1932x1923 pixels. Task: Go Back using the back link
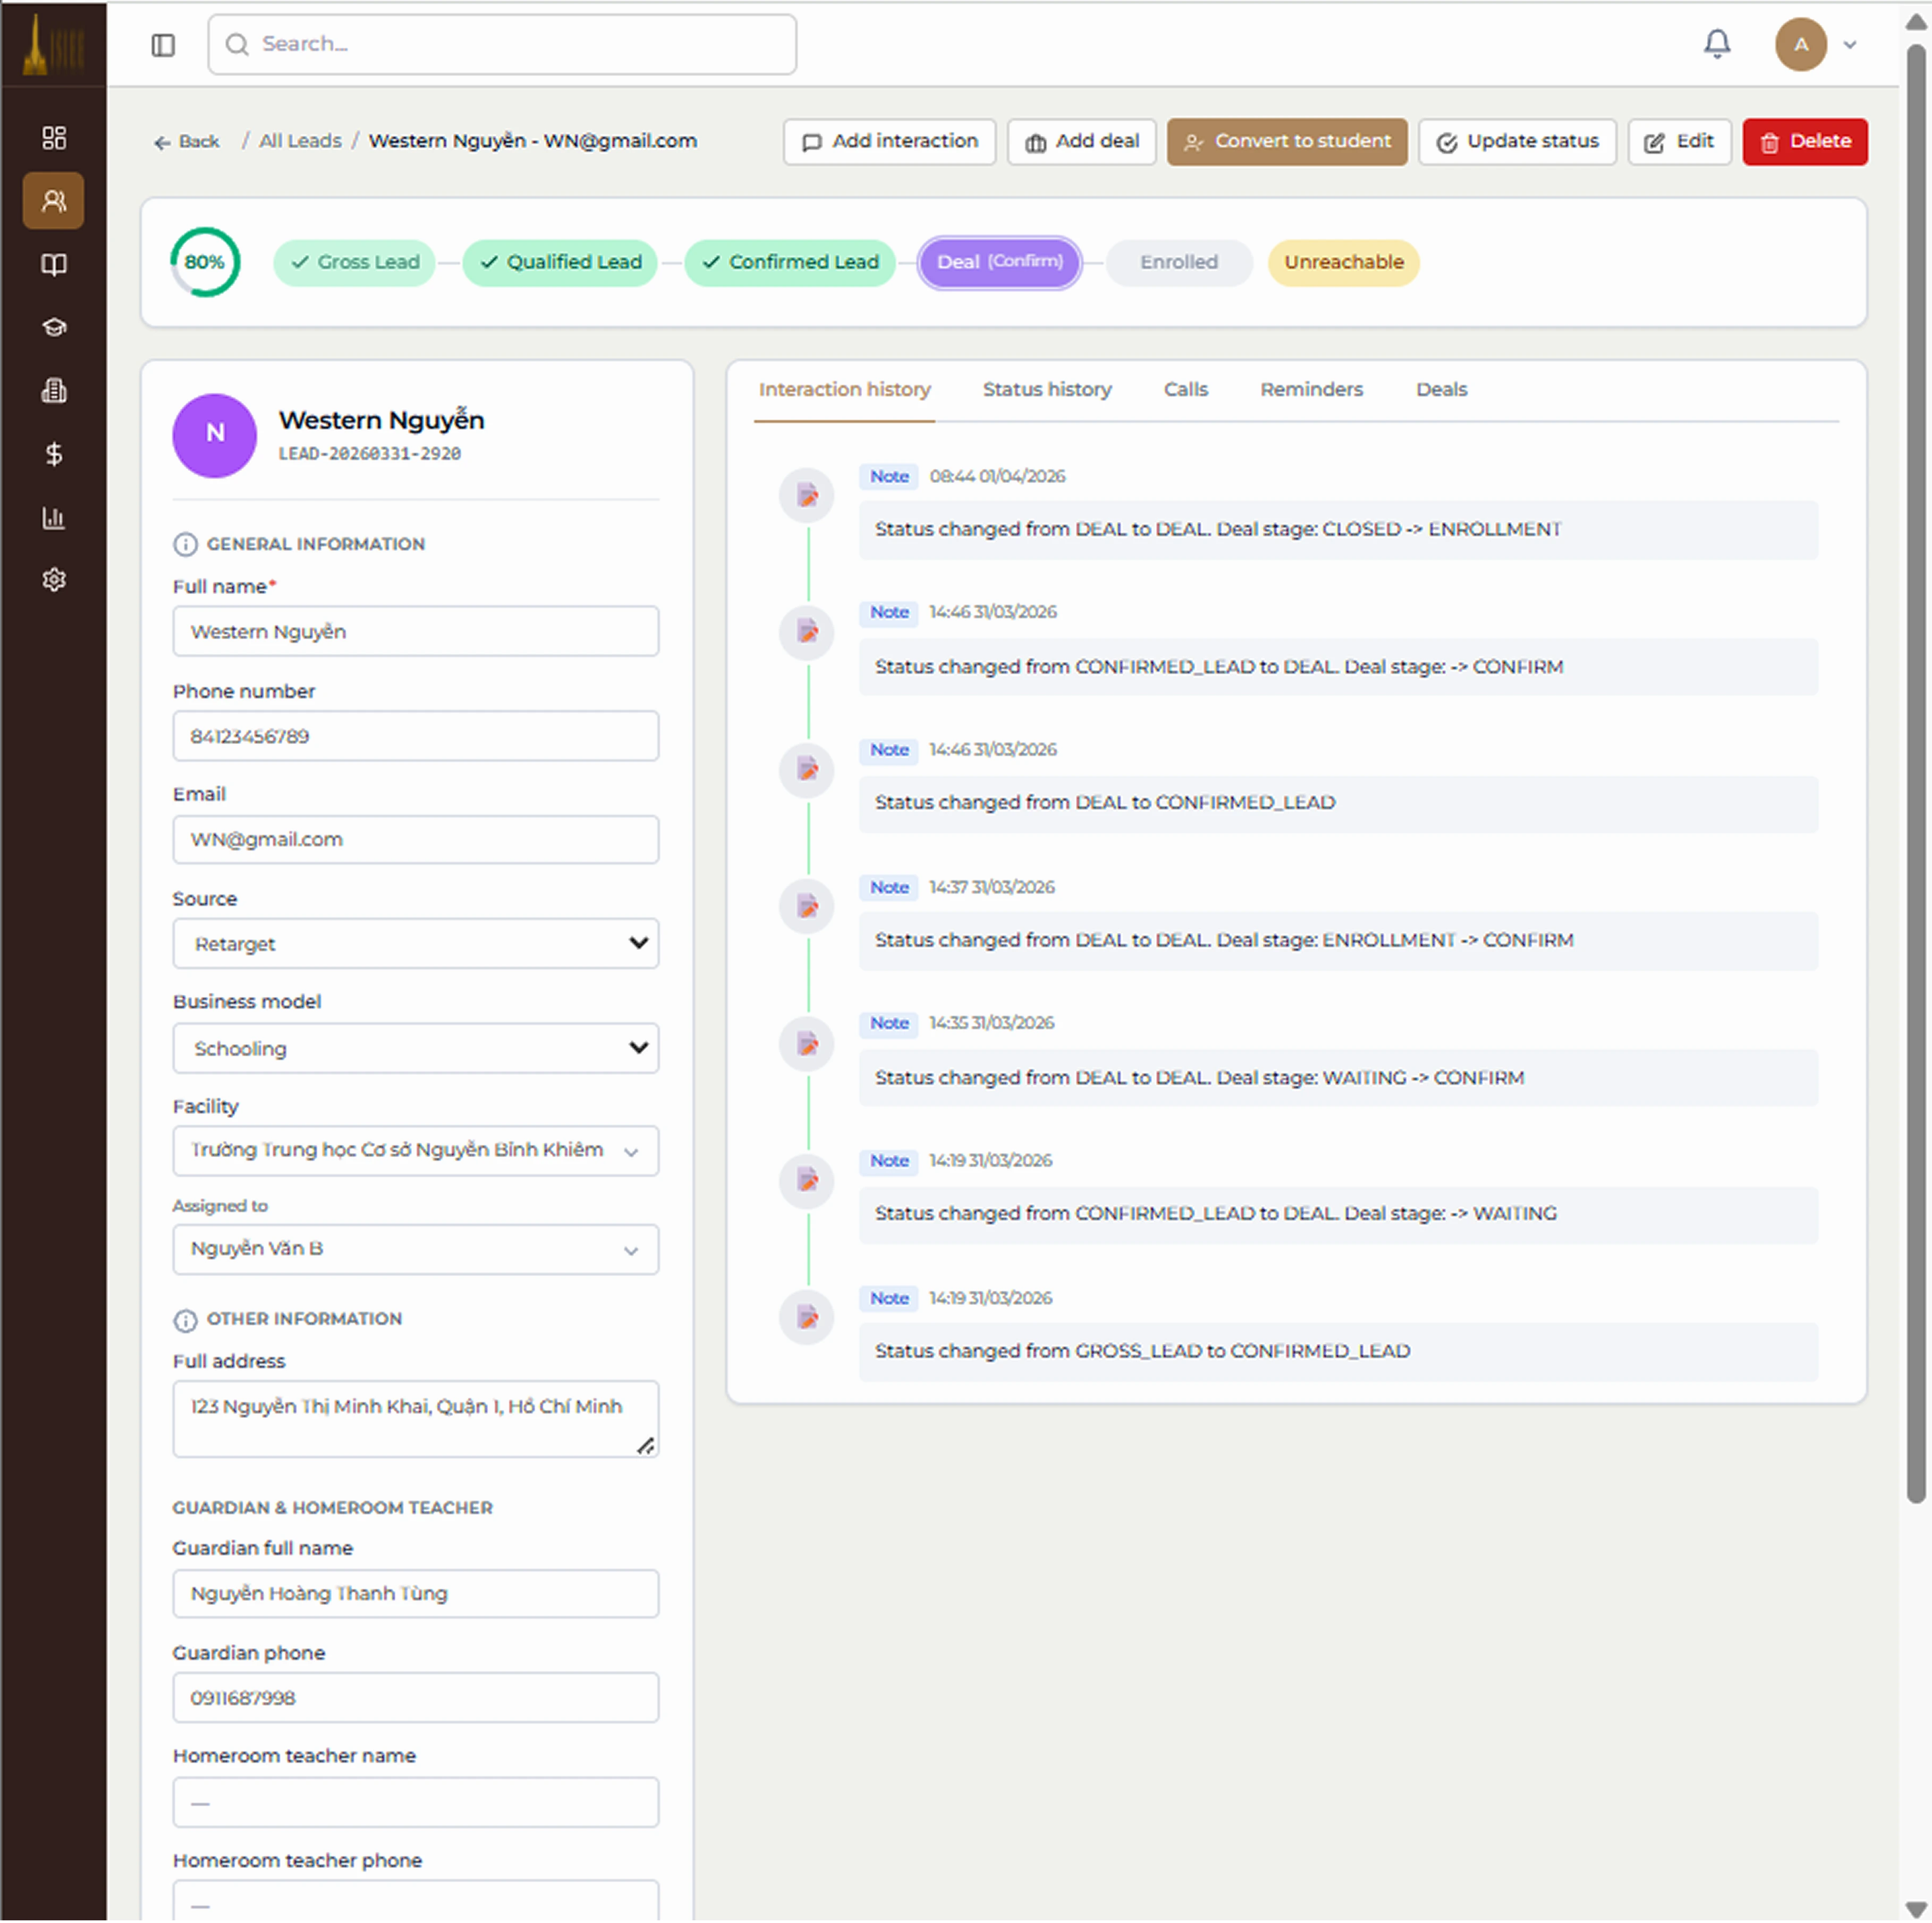pos(187,142)
